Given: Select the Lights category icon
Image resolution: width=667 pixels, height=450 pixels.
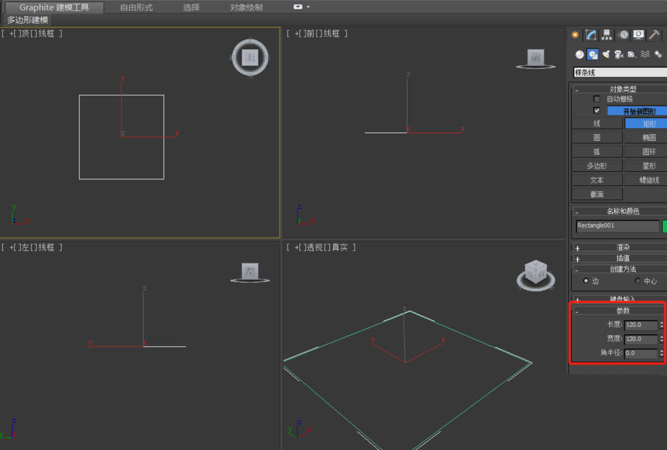Looking at the screenshot, I should coord(606,55).
